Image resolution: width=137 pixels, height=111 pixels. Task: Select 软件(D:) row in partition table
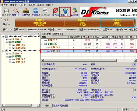tap(89, 47)
